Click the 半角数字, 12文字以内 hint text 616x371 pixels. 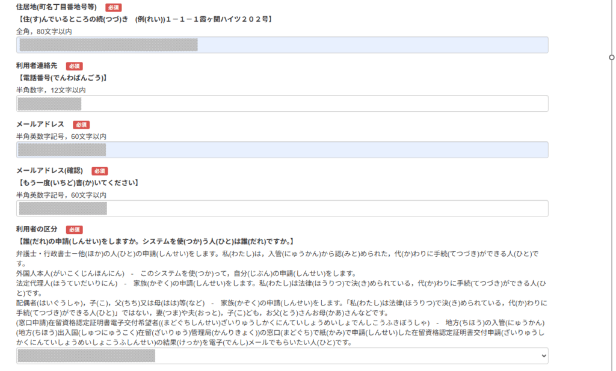click(x=51, y=90)
